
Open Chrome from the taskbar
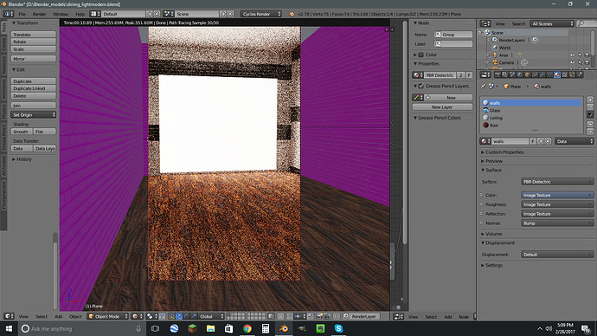(x=247, y=328)
